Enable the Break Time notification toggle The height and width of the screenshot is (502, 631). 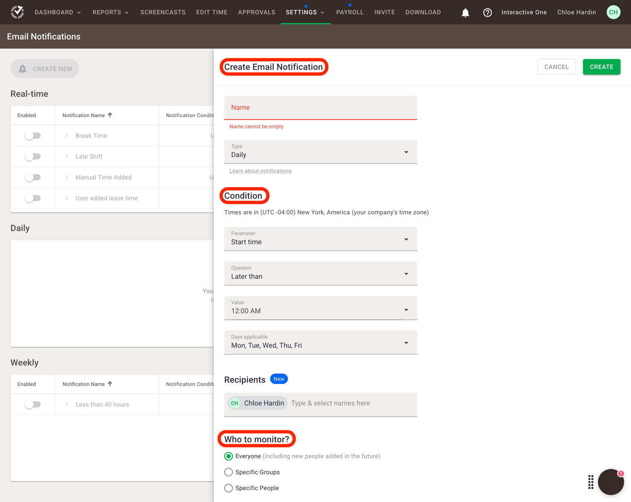[33, 135]
